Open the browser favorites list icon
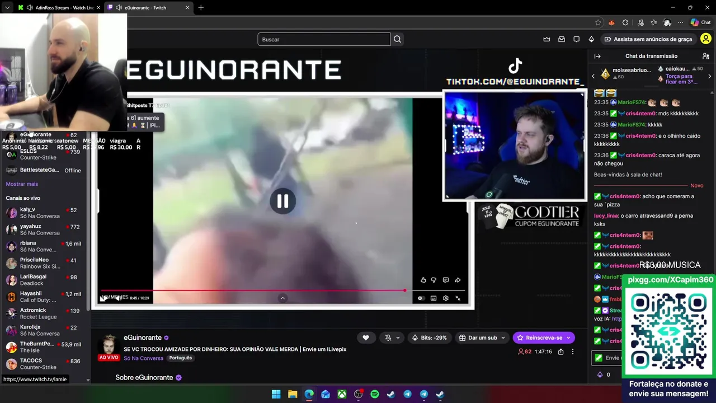716x403 pixels. pos(653,22)
